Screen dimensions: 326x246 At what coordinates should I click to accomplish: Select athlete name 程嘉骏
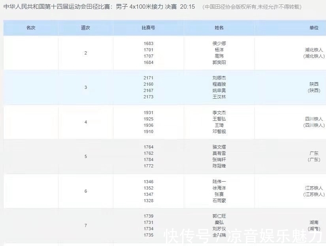[x=219, y=84]
